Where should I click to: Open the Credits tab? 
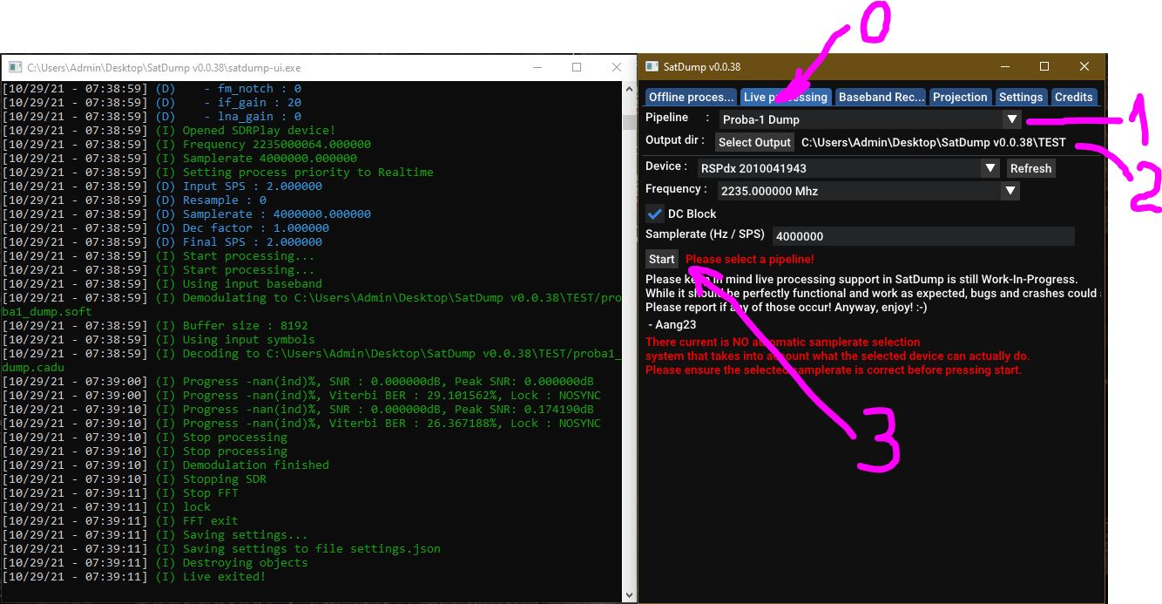click(x=1073, y=97)
